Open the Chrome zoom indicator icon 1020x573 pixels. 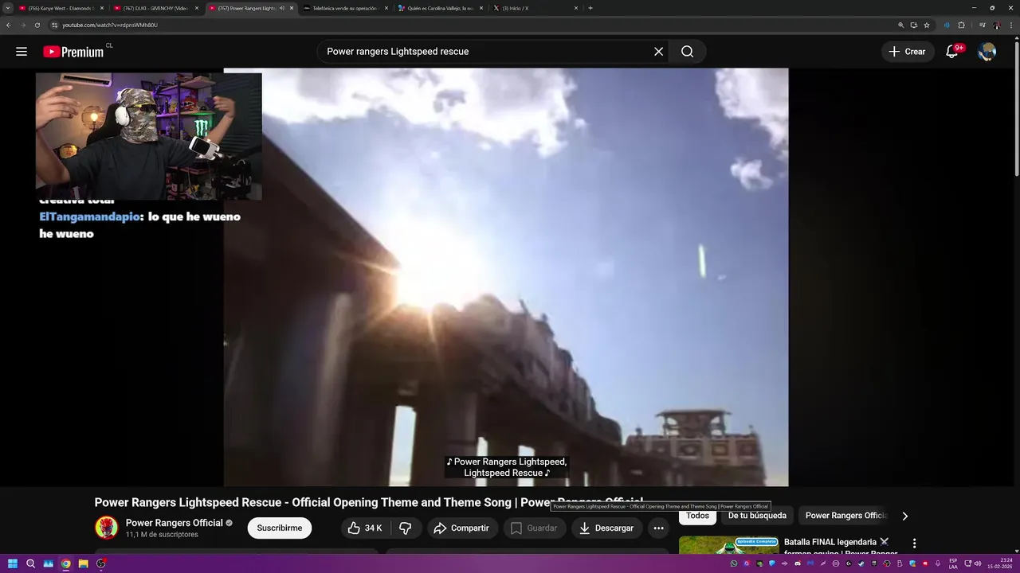[x=901, y=25]
